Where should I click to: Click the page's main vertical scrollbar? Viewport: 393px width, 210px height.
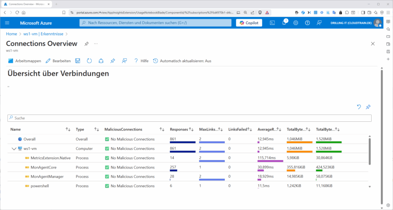click(x=382, y=137)
